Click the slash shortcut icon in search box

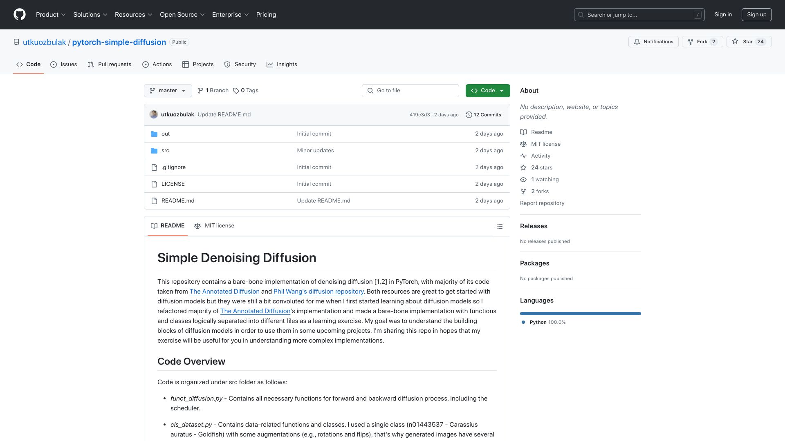click(x=698, y=15)
